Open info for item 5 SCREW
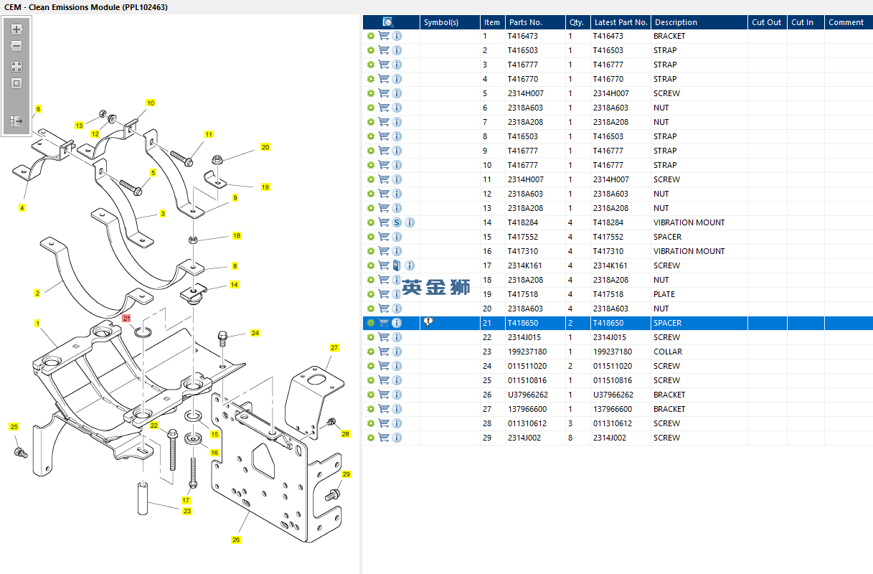The height and width of the screenshot is (574, 873). [397, 93]
